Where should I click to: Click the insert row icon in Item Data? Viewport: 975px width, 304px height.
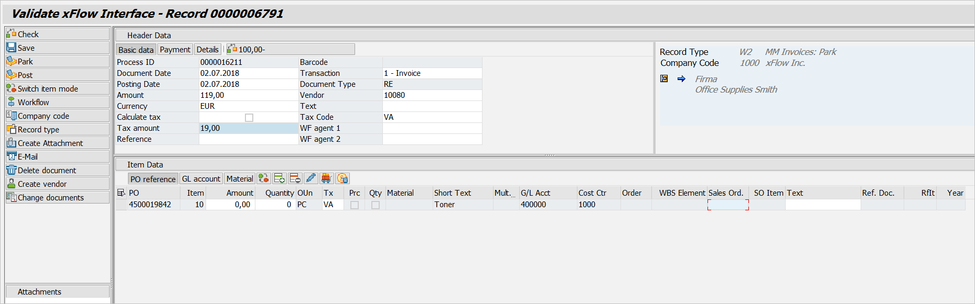(x=280, y=178)
